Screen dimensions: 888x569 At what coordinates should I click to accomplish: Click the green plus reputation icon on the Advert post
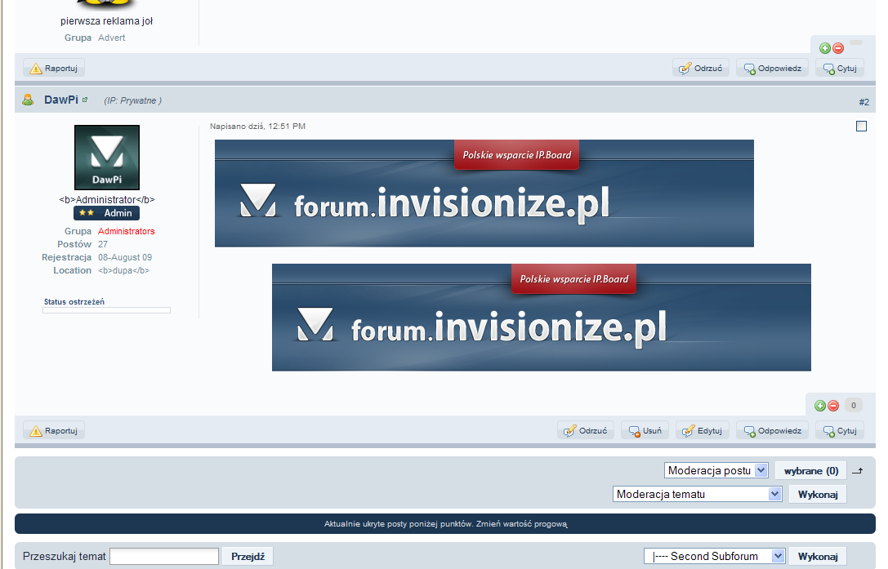pos(825,49)
